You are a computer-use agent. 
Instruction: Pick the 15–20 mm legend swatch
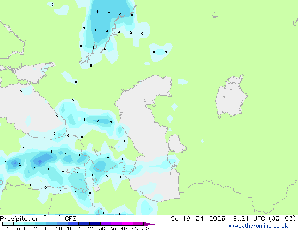tap(73, 224)
